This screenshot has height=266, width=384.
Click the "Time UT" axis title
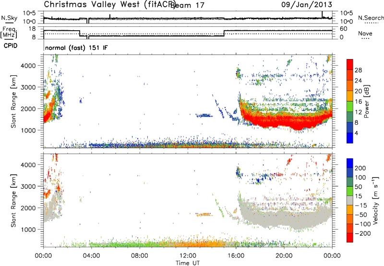pos(188,263)
